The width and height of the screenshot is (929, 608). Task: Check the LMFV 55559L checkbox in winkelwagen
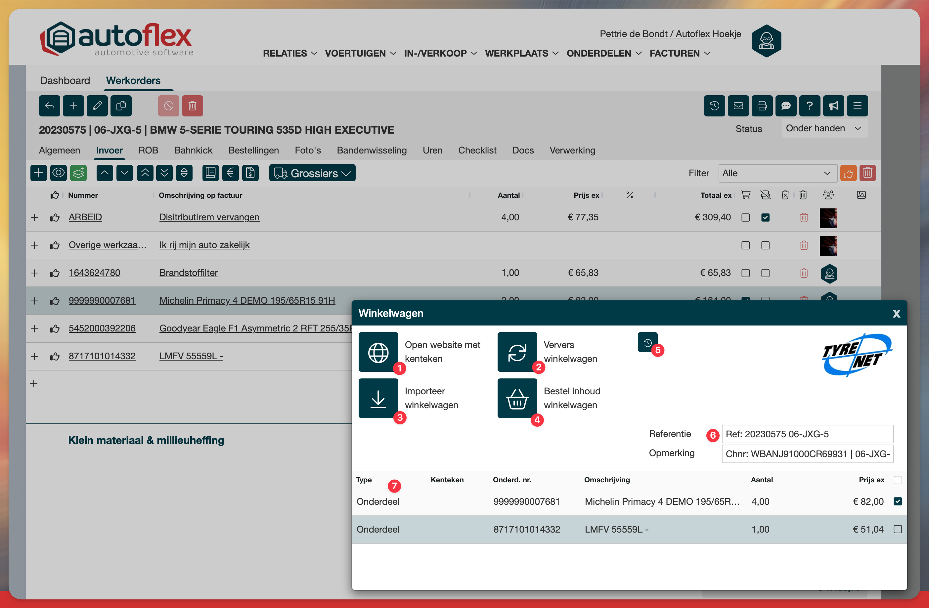(x=897, y=529)
